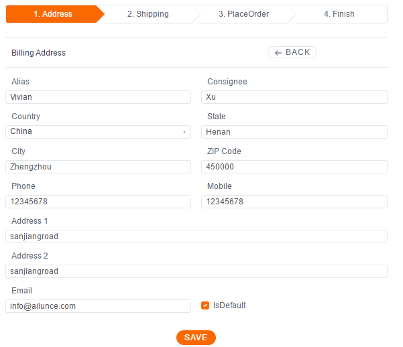
Task: Switch to the 2. Shipping step
Action: (x=148, y=14)
